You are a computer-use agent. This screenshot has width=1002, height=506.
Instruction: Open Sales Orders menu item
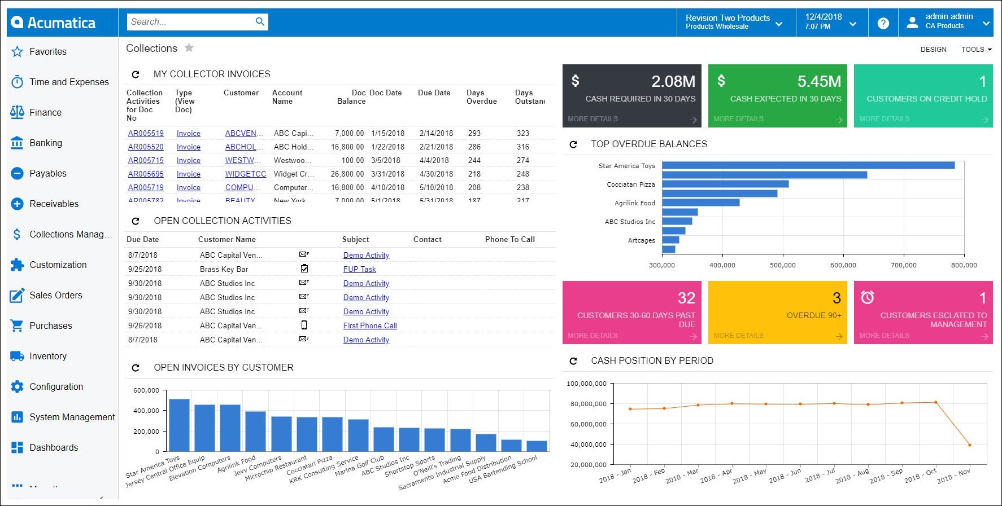point(56,295)
